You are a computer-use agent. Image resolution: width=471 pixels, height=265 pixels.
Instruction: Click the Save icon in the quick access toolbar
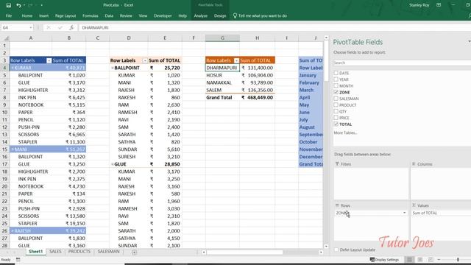(9, 5)
